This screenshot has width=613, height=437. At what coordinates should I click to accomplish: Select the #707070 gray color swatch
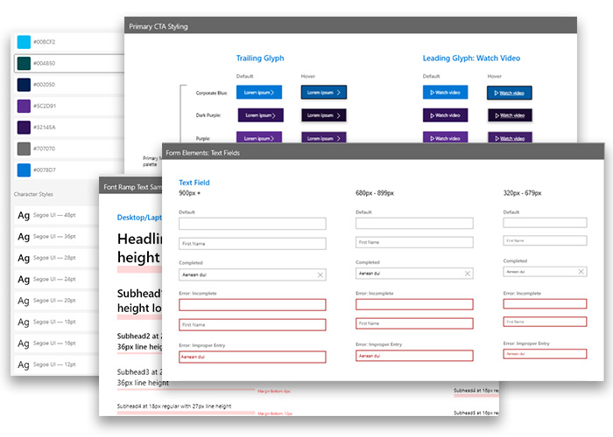click(24, 149)
